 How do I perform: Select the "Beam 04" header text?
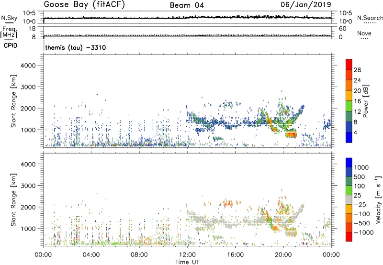click(x=187, y=5)
